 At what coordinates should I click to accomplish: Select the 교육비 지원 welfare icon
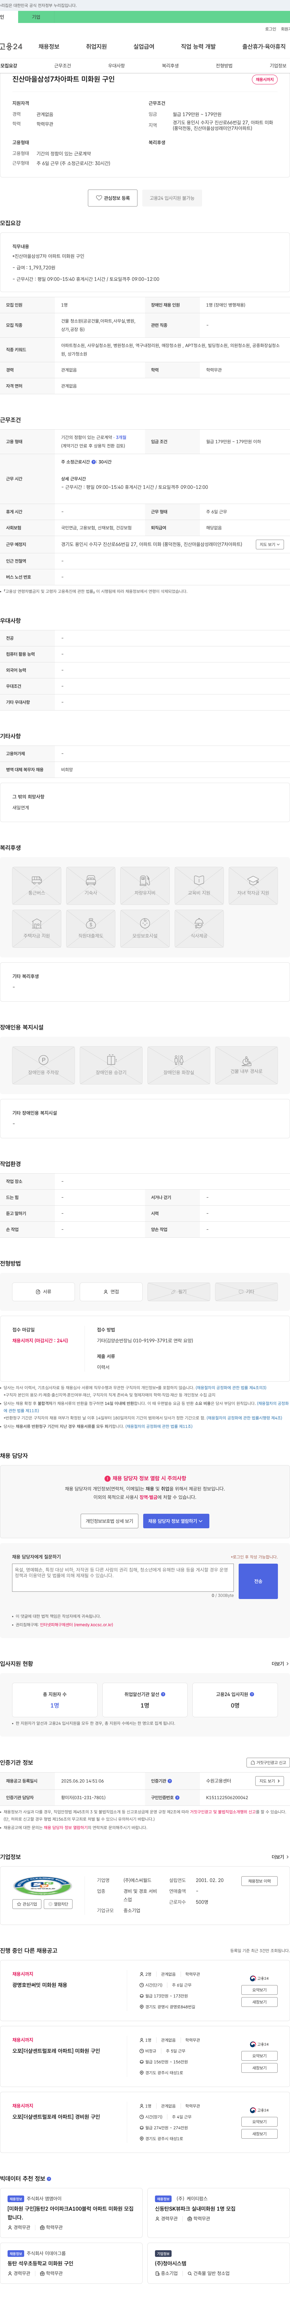click(199, 886)
